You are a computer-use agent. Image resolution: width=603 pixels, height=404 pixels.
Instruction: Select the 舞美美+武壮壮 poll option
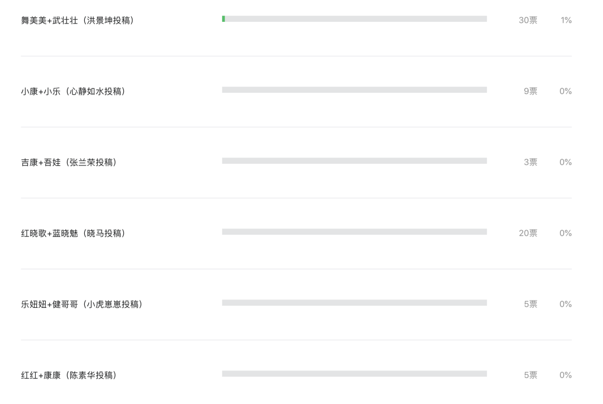(x=78, y=20)
